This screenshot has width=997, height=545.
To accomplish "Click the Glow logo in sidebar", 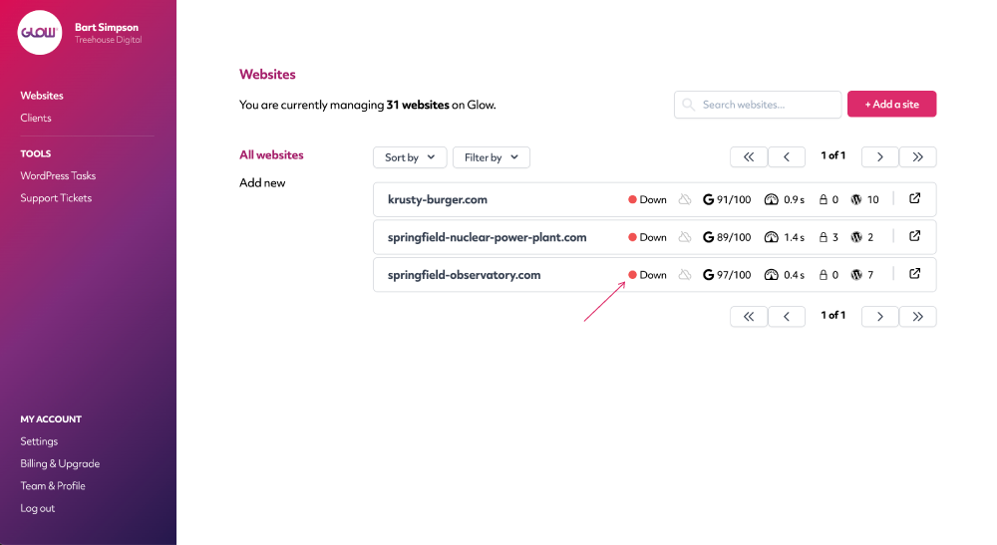I will (40, 33).
